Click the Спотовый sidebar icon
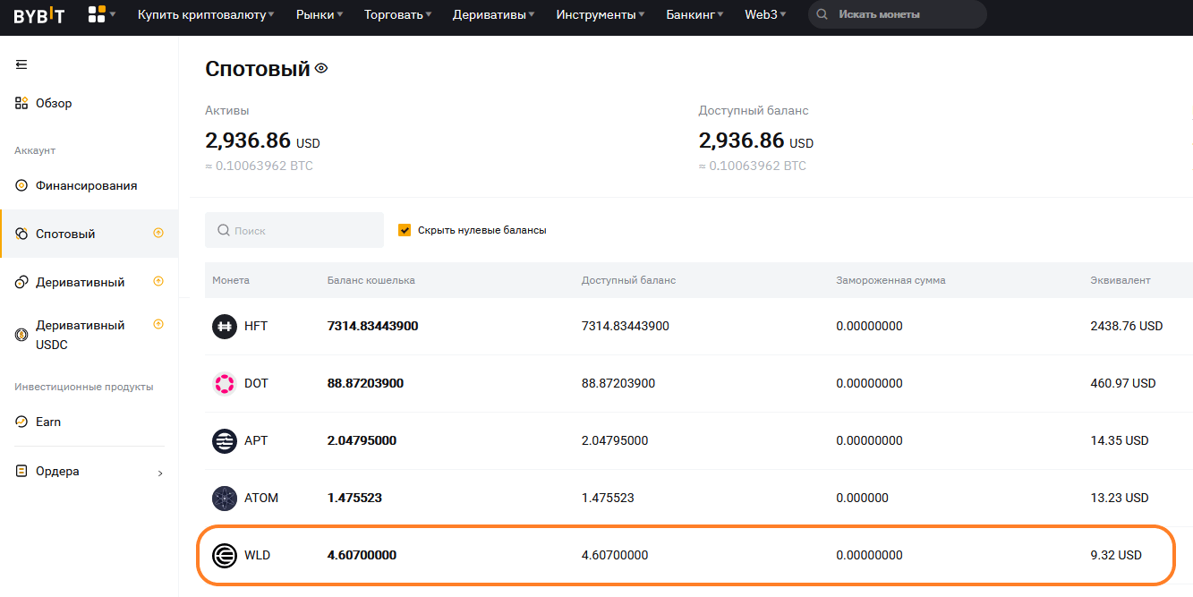Image resolution: width=1193 pixels, height=597 pixels. coord(21,234)
